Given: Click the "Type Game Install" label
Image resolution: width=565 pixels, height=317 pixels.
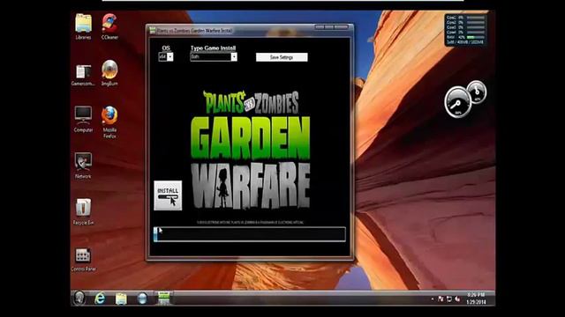Looking at the screenshot, I should (x=213, y=48).
